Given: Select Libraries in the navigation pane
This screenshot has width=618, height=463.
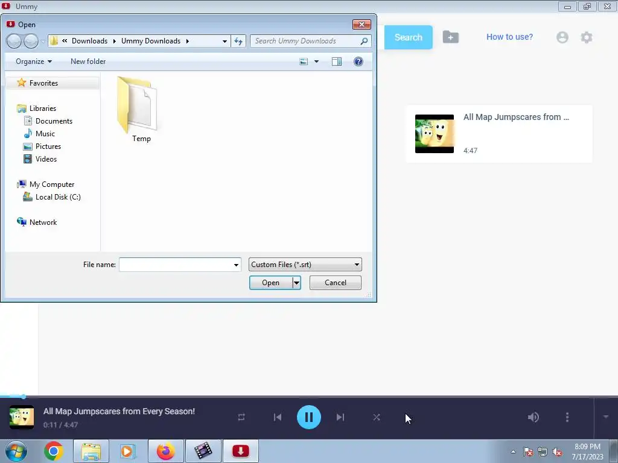Looking at the screenshot, I should (43, 109).
